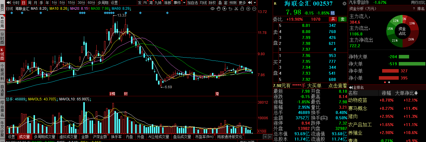426x142 pixels.
Task: Click the green 卖 sell button
Action: (x=343, y=19)
